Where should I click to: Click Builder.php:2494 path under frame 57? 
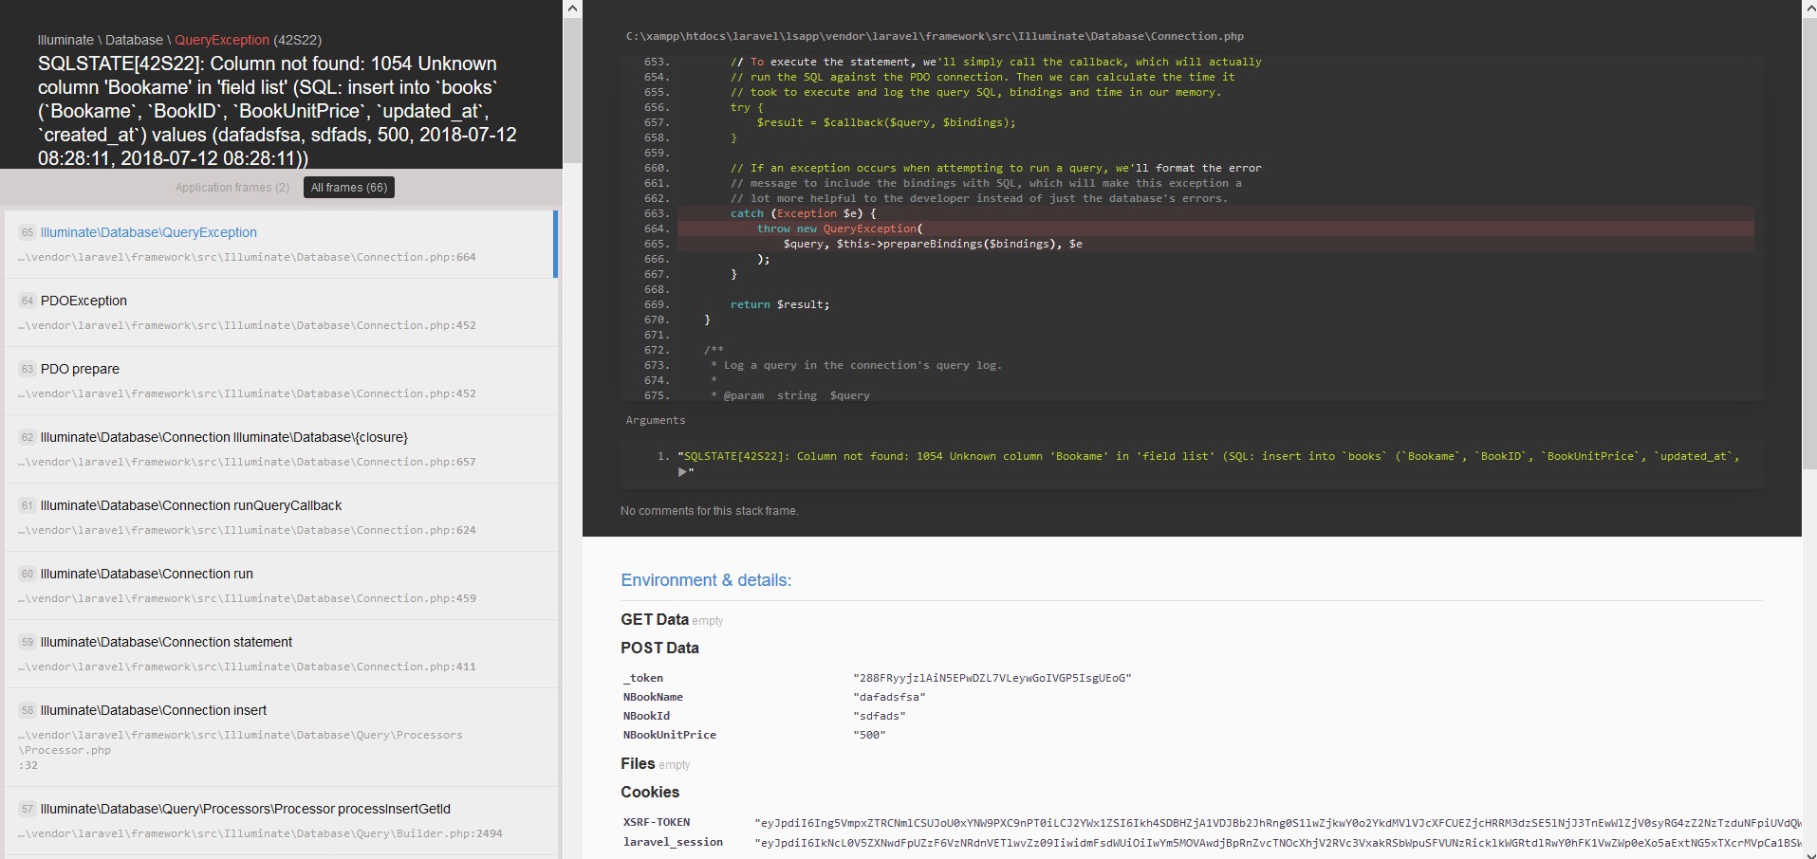click(260, 833)
